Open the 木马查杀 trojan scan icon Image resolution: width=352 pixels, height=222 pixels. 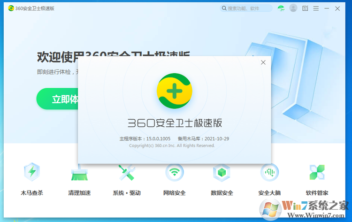pos(32,172)
